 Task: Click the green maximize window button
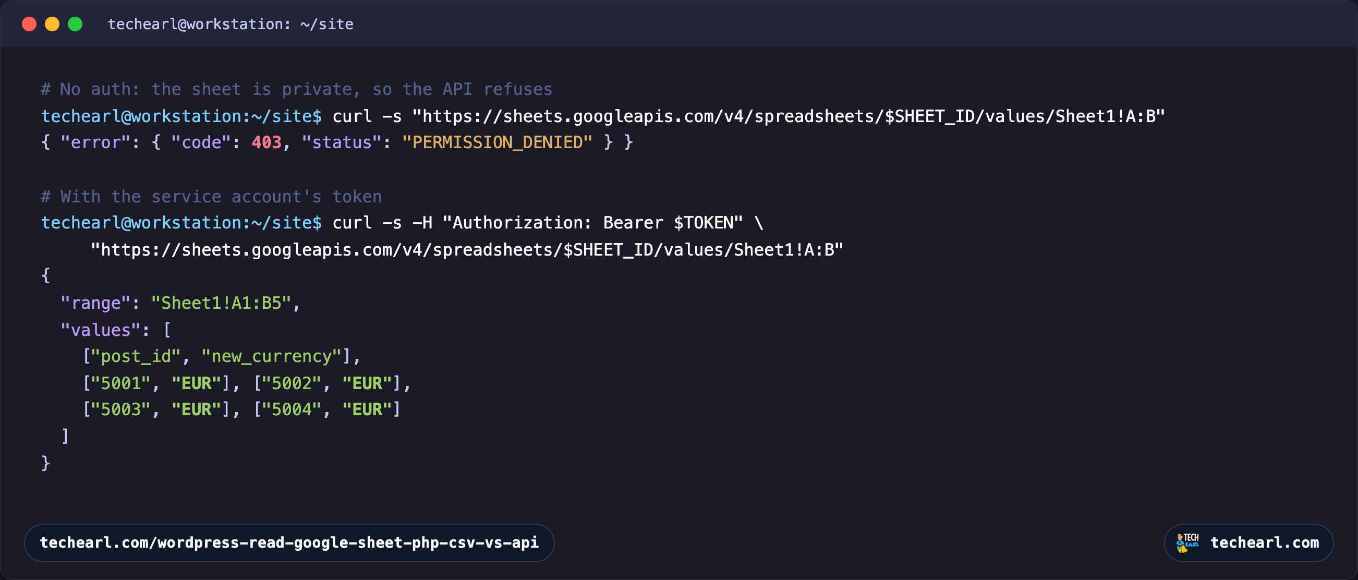tap(76, 25)
